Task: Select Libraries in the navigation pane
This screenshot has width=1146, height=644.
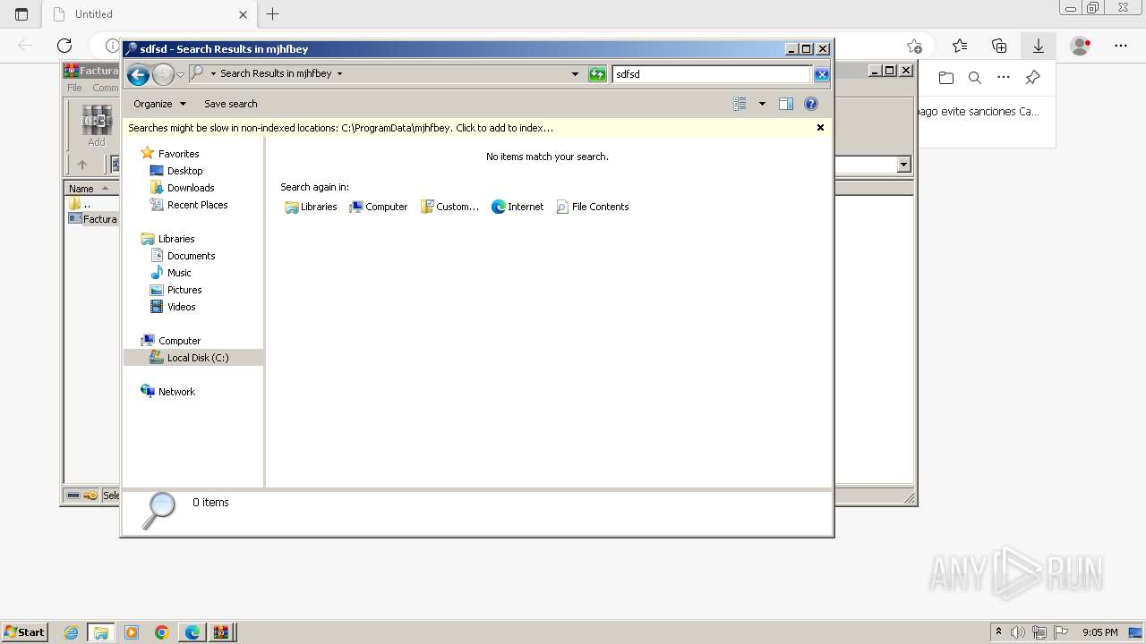Action: click(168, 239)
